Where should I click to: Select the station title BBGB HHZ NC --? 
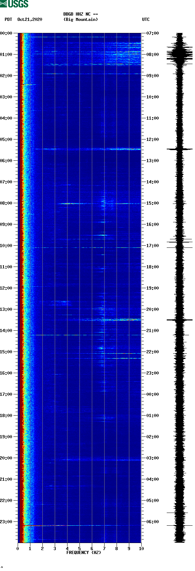tap(81, 14)
